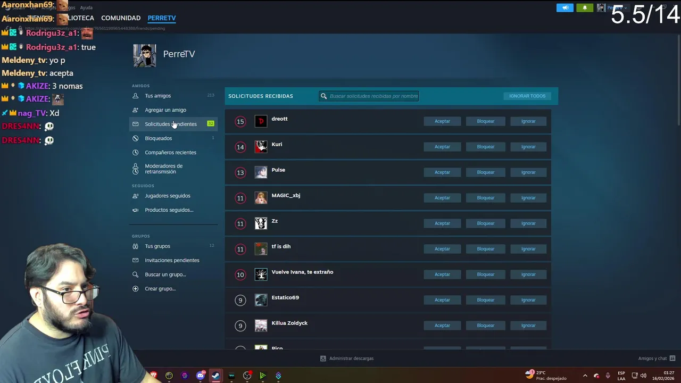Click the blue megaphone announcements icon
The width and height of the screenshot is (681, 383).
[x=565, y=7]
